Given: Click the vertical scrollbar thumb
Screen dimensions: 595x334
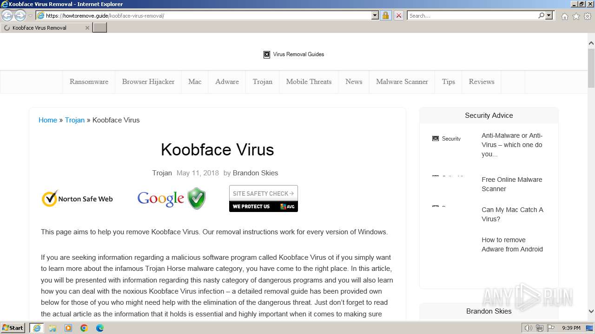Looking at the screenshot, I should click(x=591, y=68).
